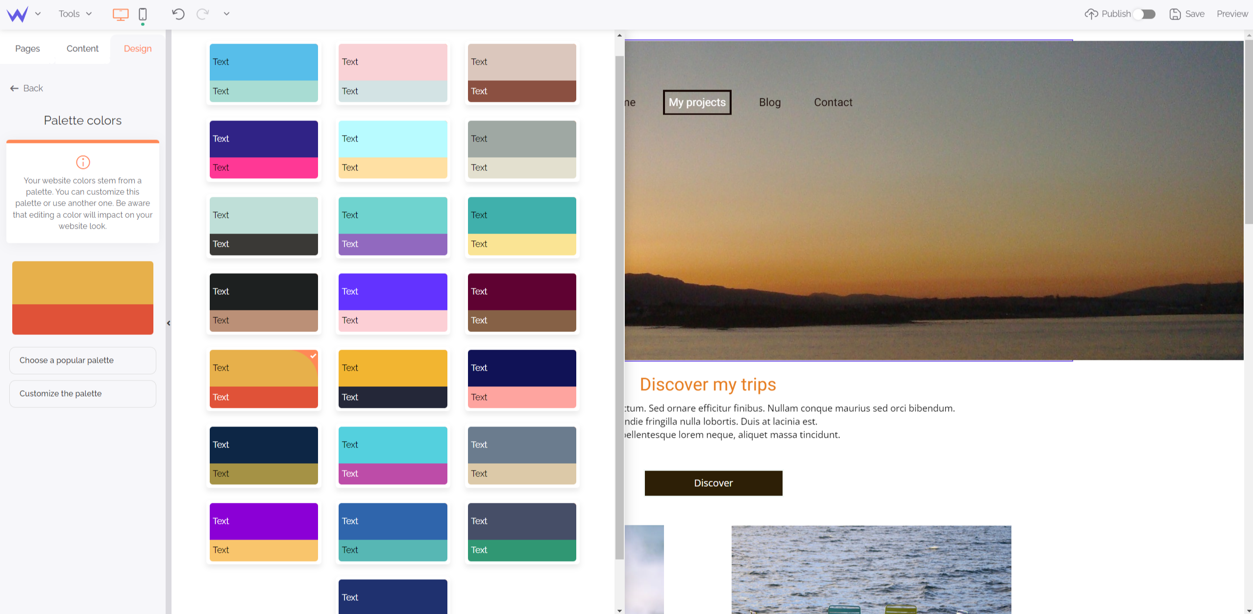Click the Design tab
The width and height of the screenshot is (1253, 614).
pos(138,48)
